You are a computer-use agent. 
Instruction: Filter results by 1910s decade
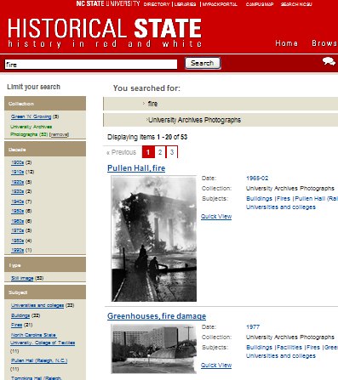point(17,172)
